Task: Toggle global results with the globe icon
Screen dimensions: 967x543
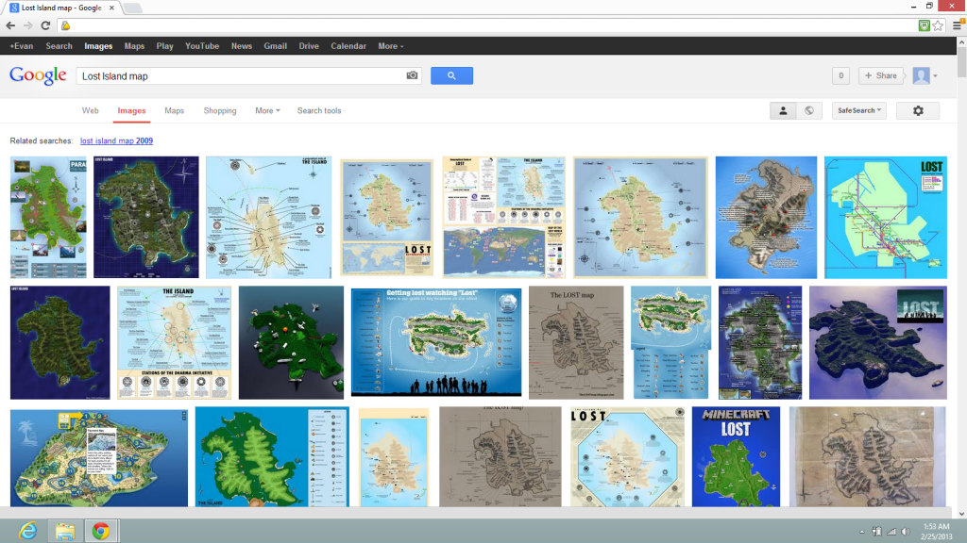Action: pyautogui.click(x=809, y=111)
